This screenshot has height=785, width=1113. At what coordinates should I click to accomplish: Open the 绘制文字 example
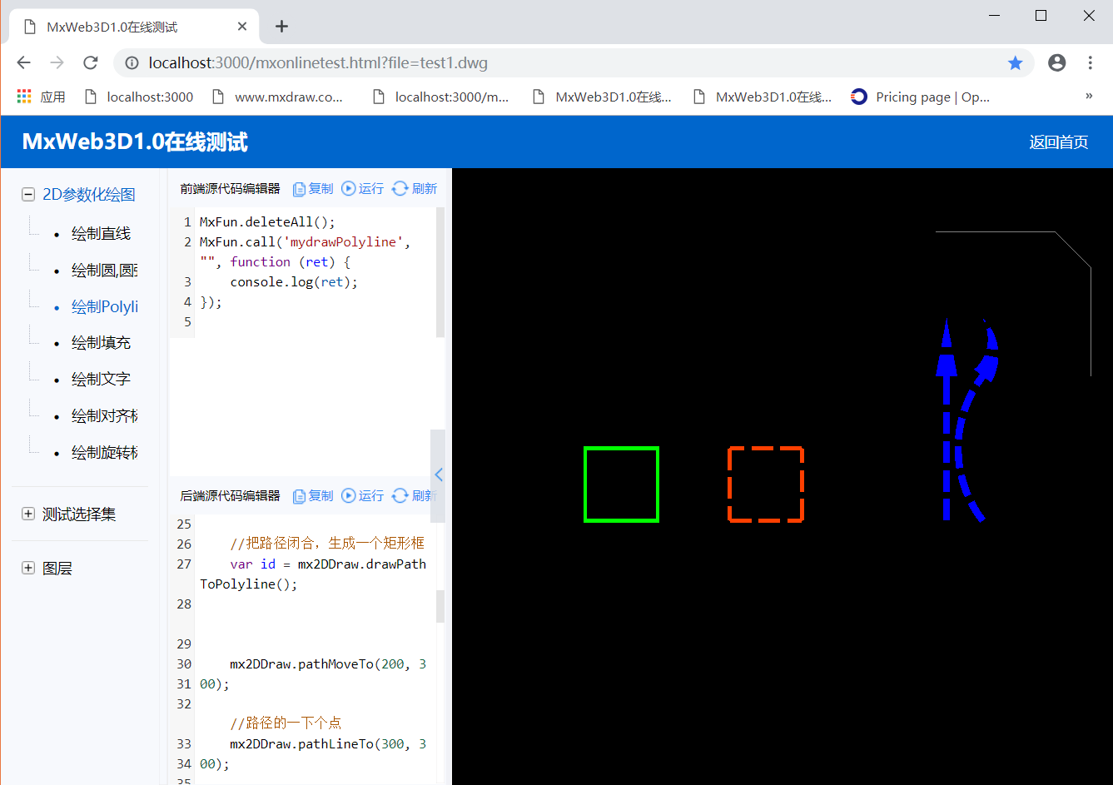101,380
